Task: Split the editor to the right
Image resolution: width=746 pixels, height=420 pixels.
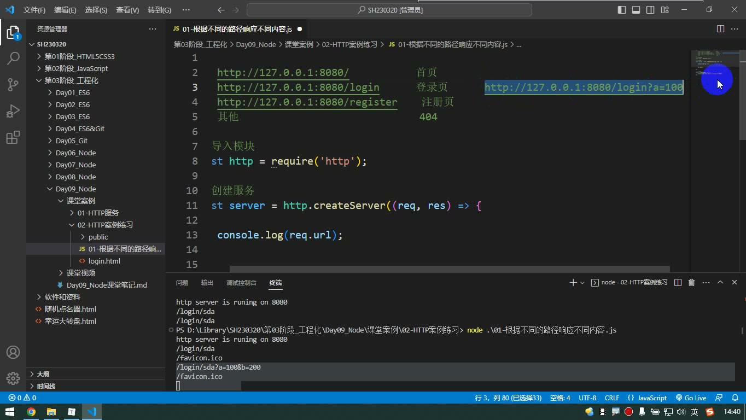Action: (x=720, y=29)
